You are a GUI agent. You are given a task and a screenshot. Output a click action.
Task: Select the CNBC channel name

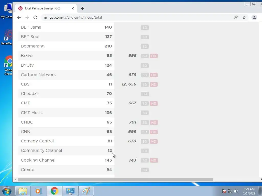pos(27,122)
